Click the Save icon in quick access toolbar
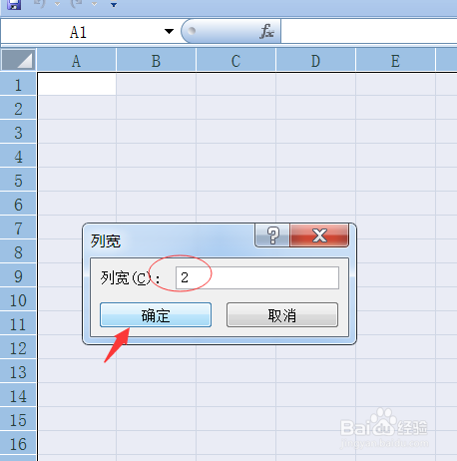 click(14, 4)
